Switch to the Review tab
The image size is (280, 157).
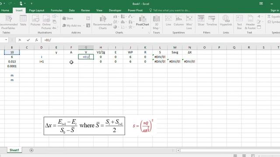(85, 10)
